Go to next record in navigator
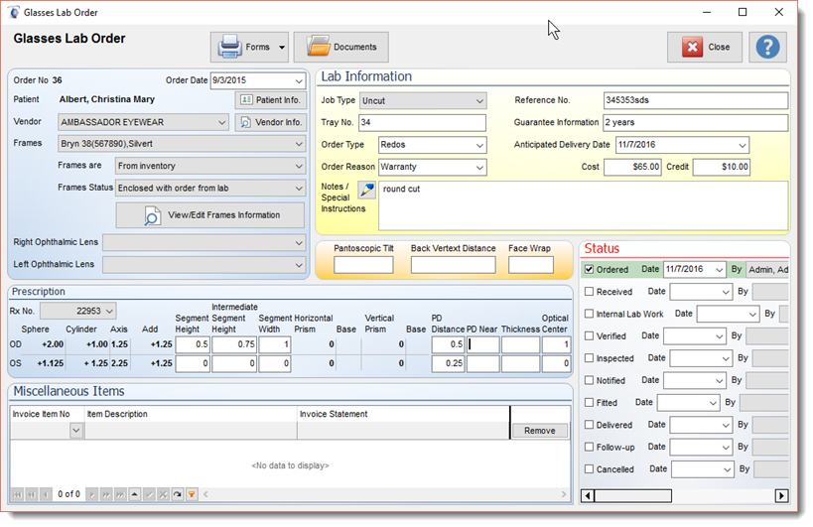 (x=91, y=494)
